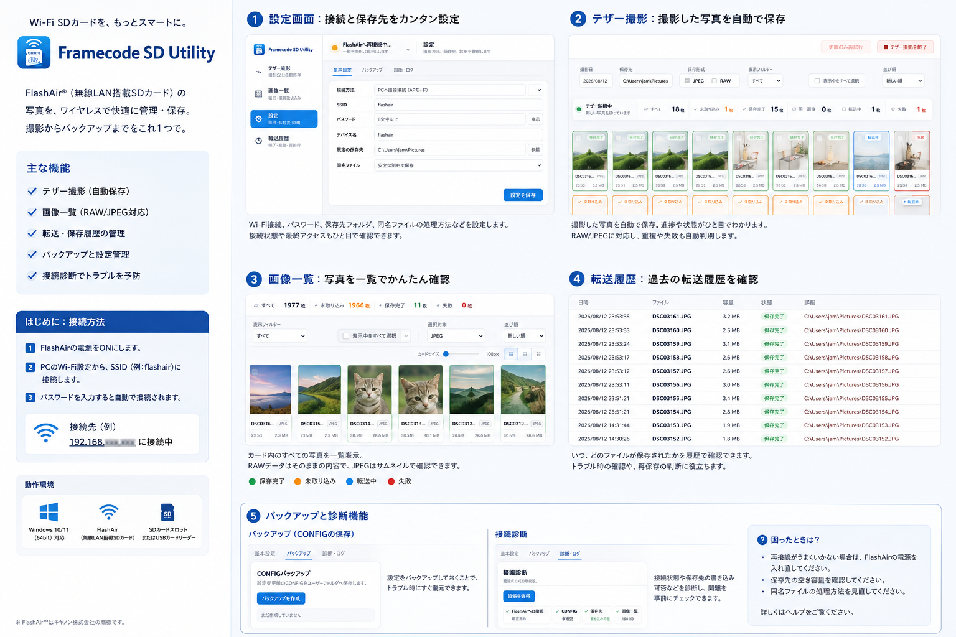Select the 診断・ログ tab in the settings screen
Viewport: 956px width, 637px height.
(x=403, y=70)
